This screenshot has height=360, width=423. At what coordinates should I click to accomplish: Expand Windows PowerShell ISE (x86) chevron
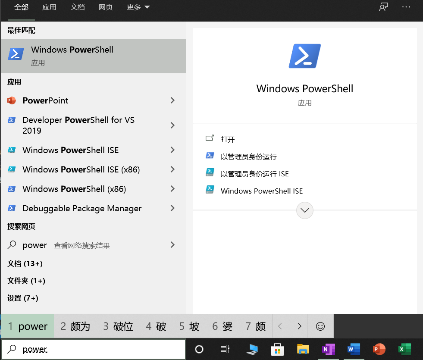(x=172, y=169)
